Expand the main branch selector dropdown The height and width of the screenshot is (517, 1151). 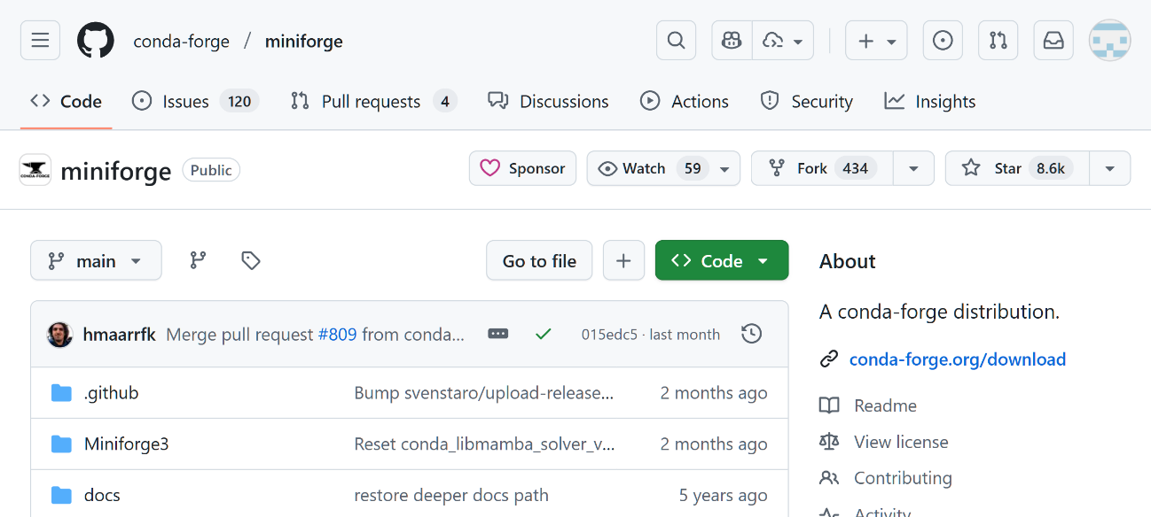pos(96,260)
